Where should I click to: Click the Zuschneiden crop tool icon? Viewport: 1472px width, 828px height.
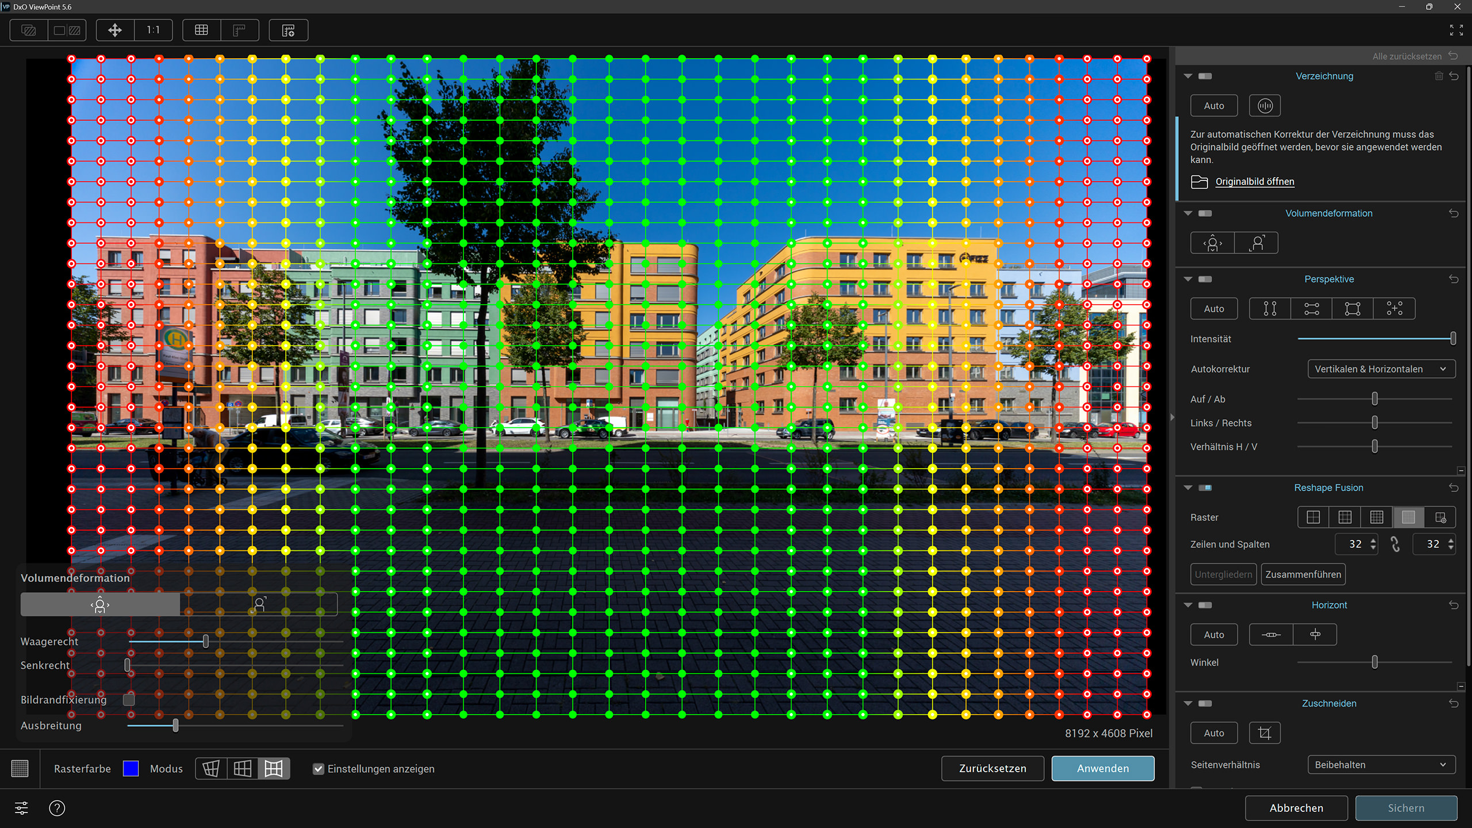click(1264, 733)
